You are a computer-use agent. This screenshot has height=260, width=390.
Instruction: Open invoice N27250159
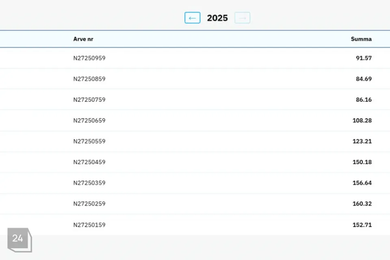89,225
